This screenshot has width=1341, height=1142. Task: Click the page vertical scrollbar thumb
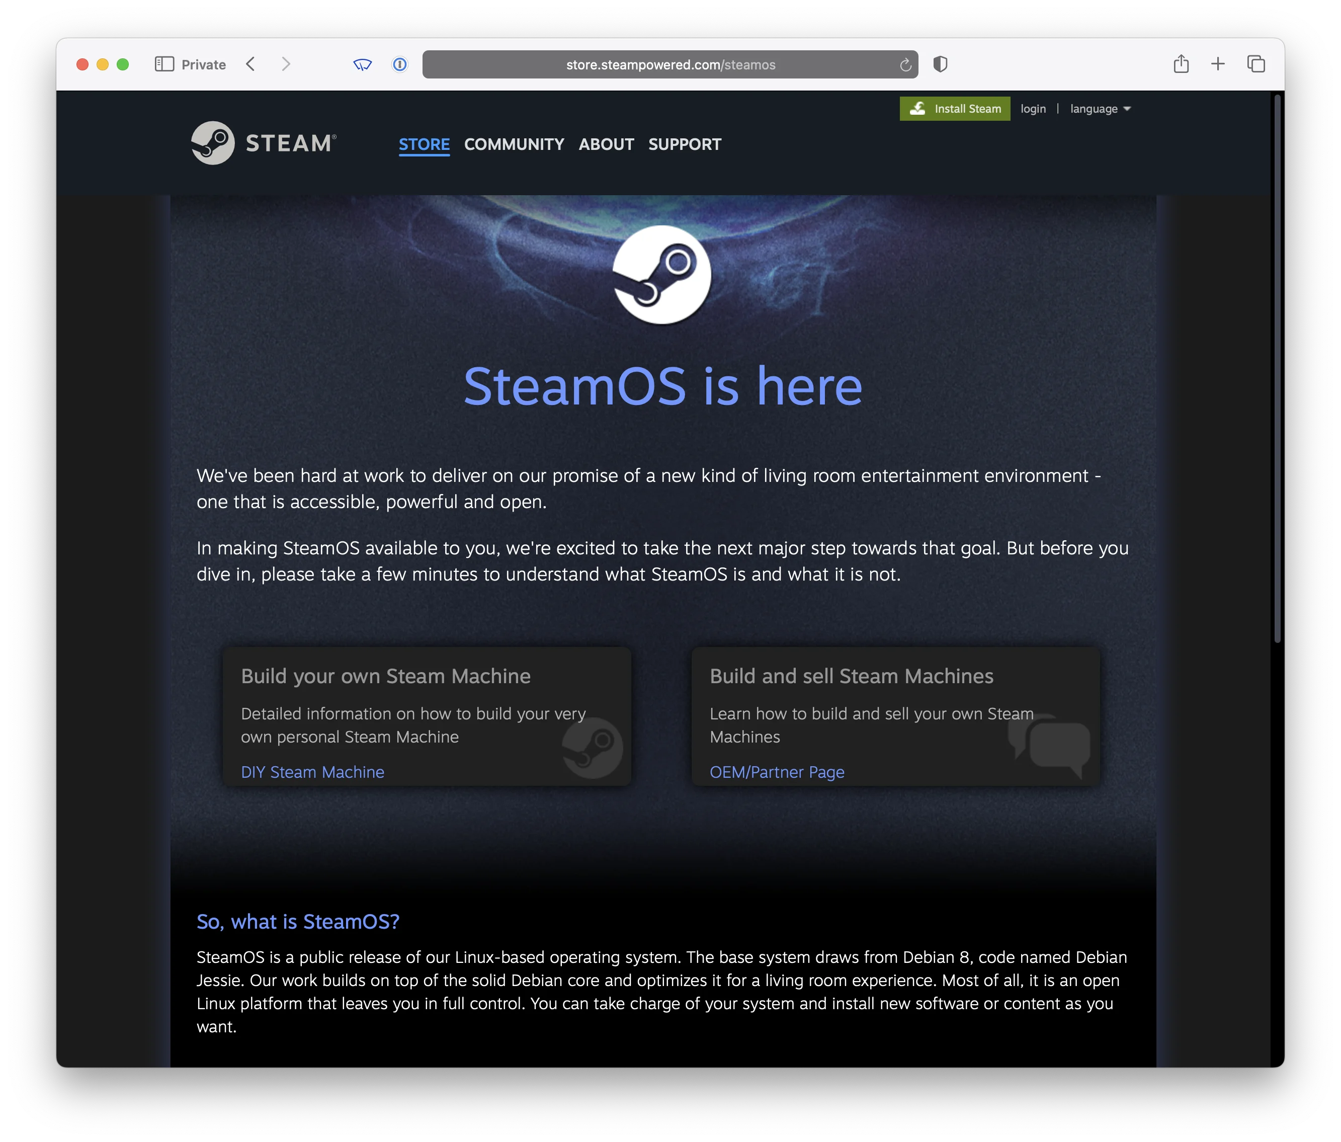coord(1278,369)
